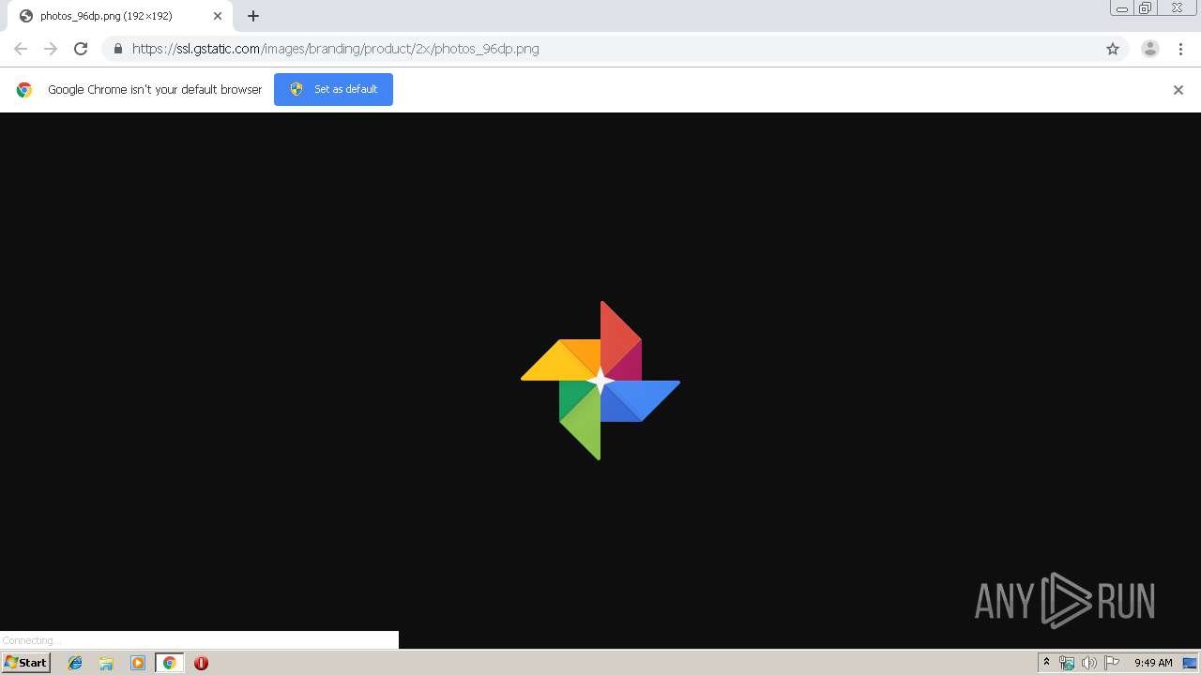
Task: Restore down the Chrome window
Action: (x=1146, y=8)
